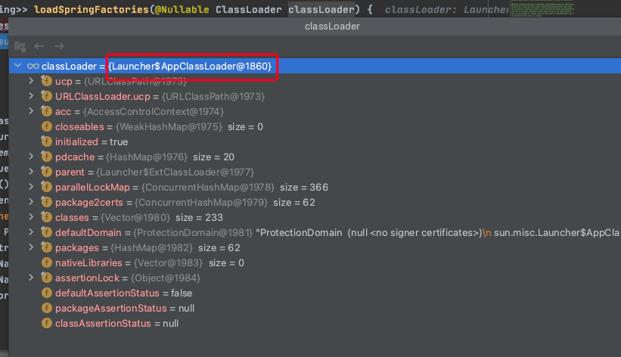Expand the URLClassLoader.ucp node
Viewport: 621px width, 357px height.
[31, 97]
